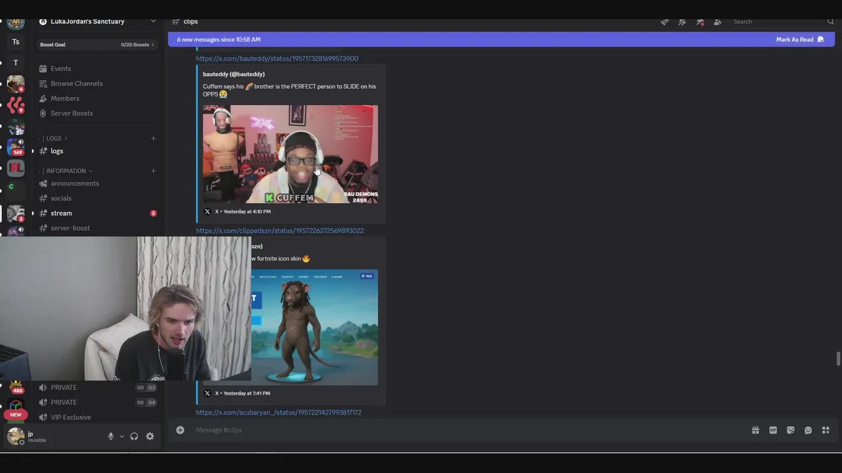
Task: Open clippedszn status x.com link
Action: (x=280, y=231)
